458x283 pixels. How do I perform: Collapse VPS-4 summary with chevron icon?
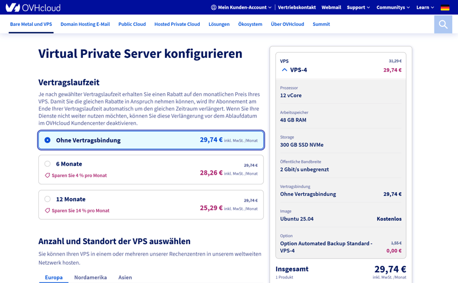[x=285, y=70]
